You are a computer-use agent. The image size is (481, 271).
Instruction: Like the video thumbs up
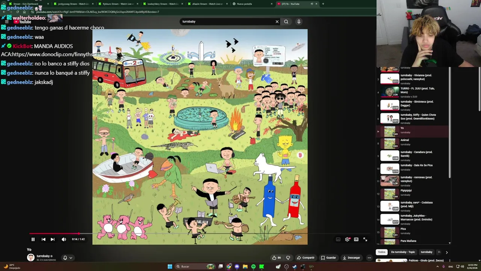click(277, 258)
